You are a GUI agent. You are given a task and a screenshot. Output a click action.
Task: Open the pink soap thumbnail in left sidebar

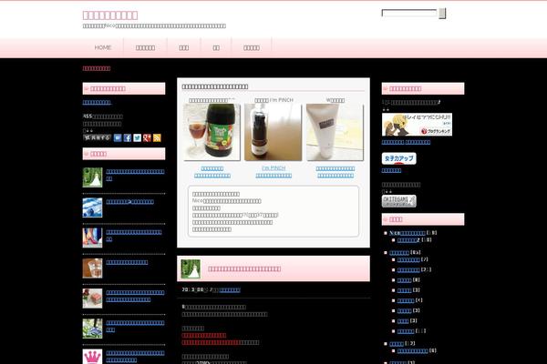[x=92, y=298]
